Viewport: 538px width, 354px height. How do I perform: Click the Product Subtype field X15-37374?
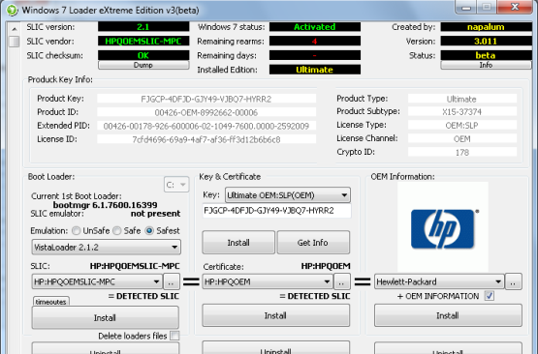pyautogui.click(x=462, y=111)
